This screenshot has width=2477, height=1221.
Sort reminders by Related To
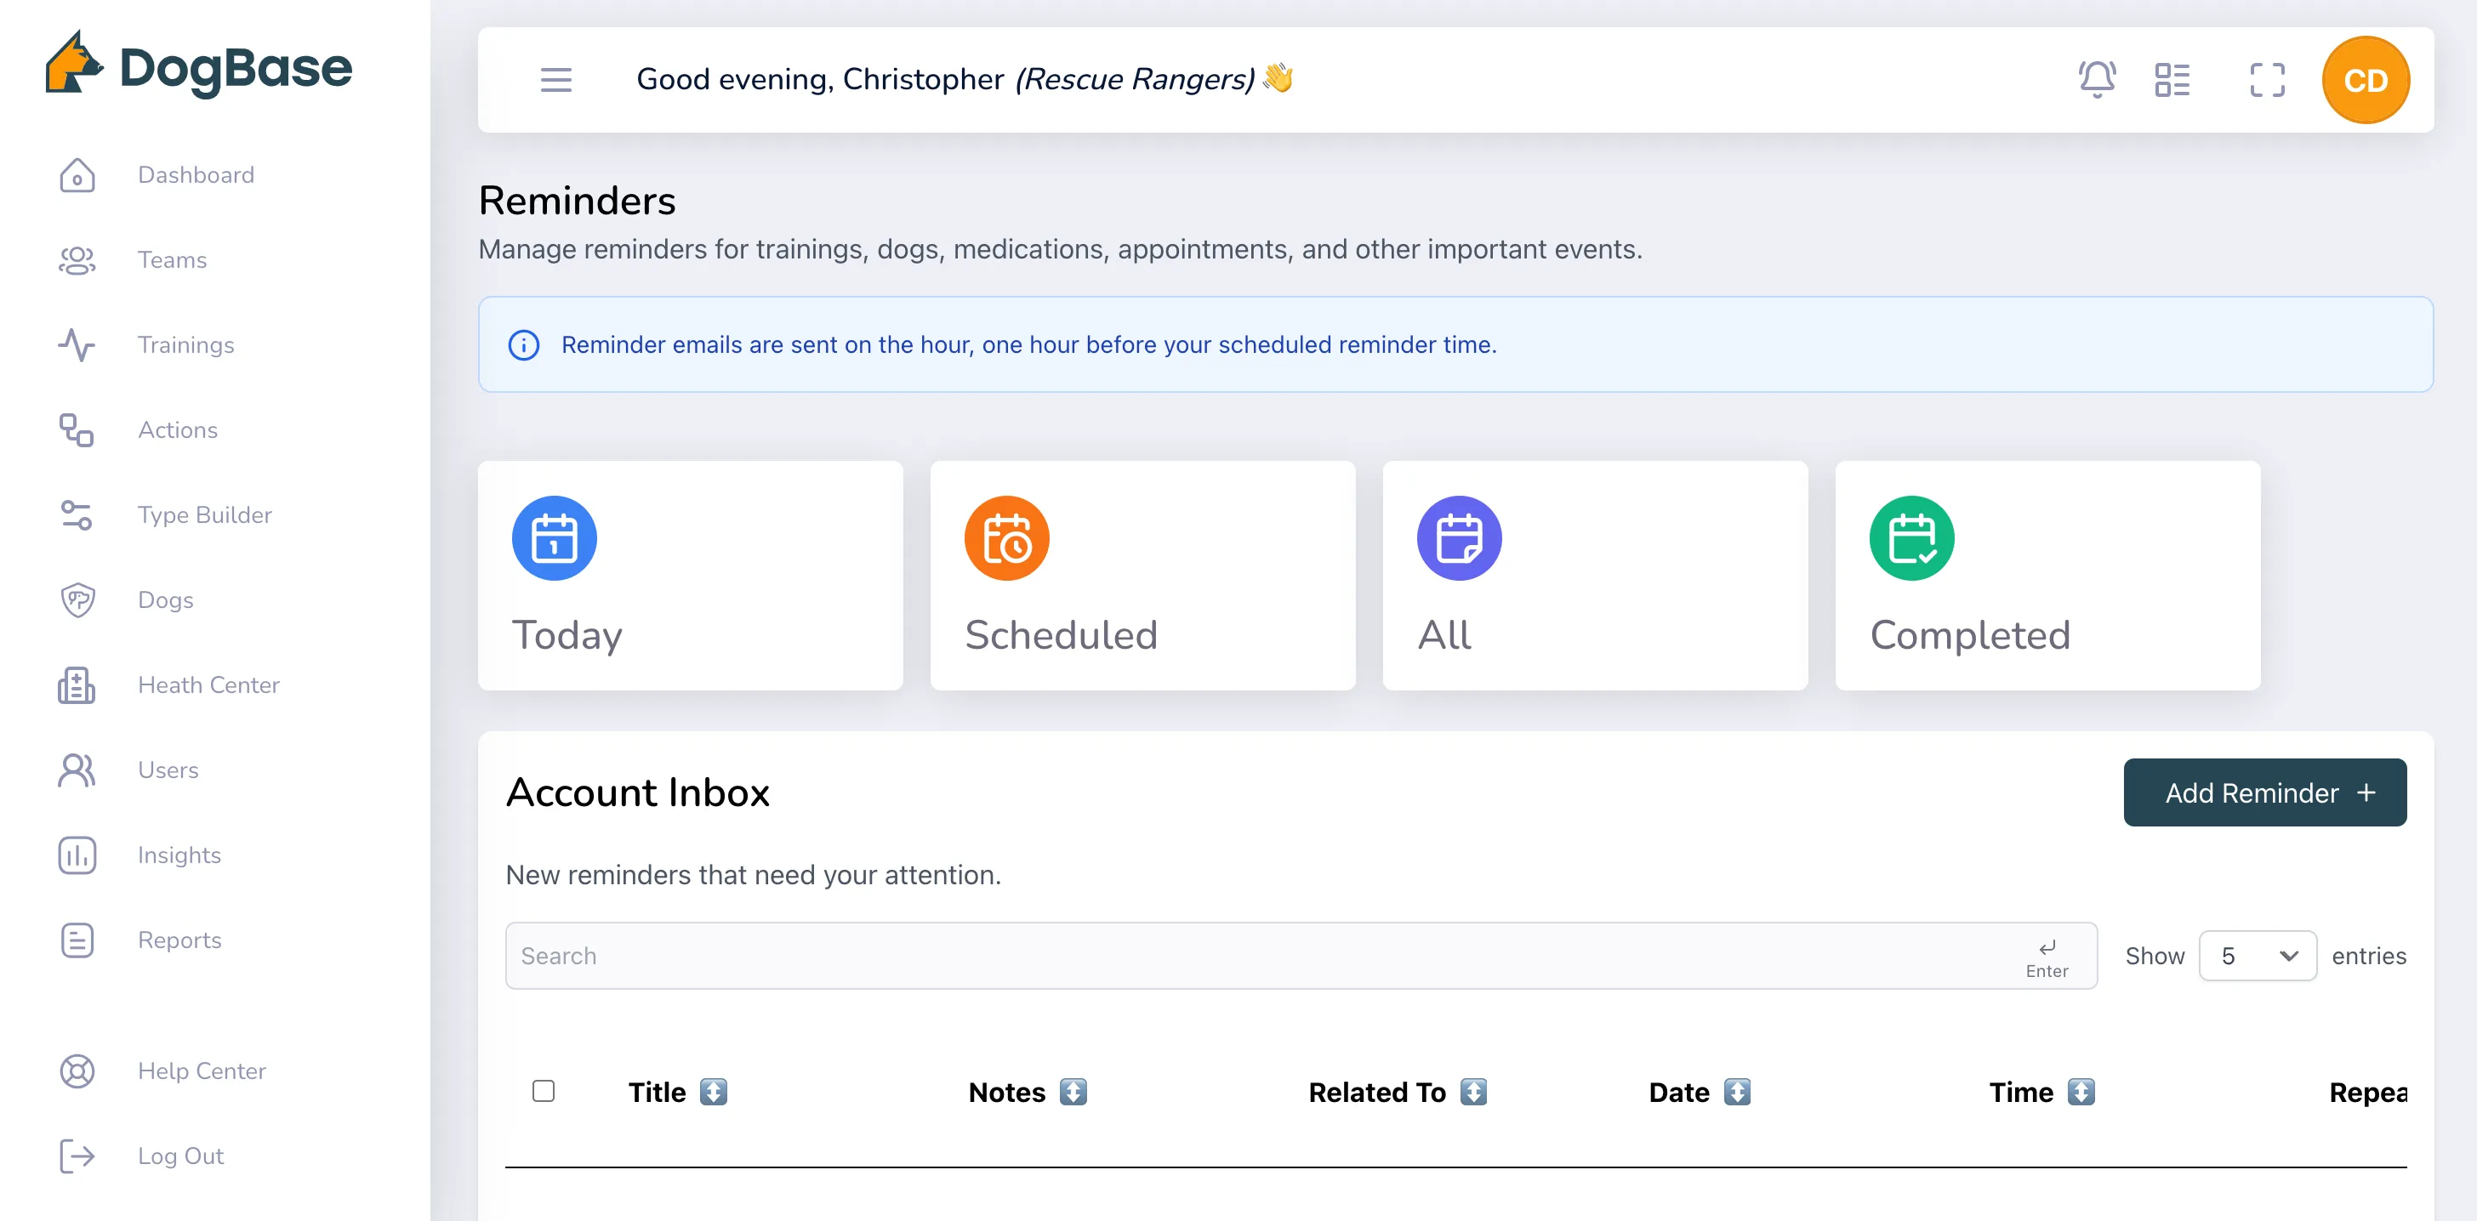pos(1473,1092)
